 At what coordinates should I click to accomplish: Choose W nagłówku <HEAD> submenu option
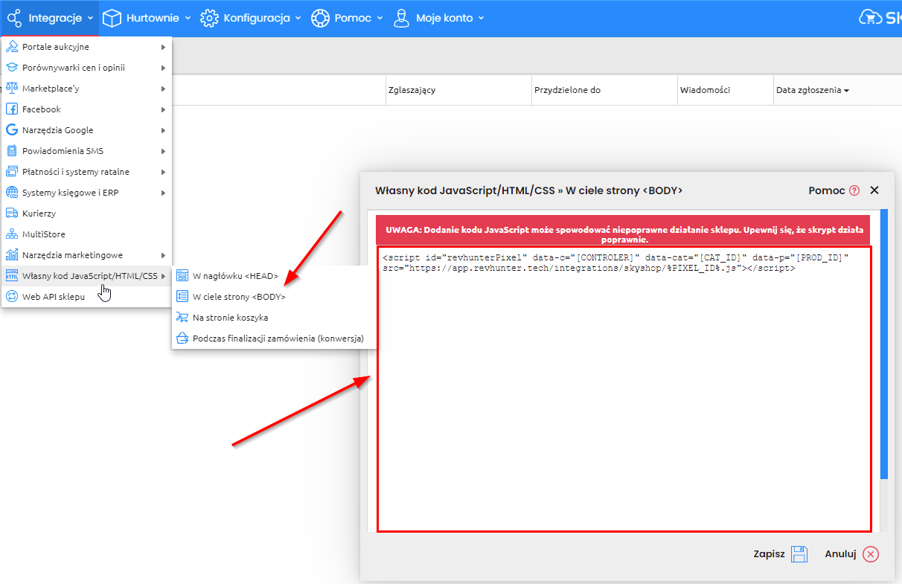tap(275, 276)
